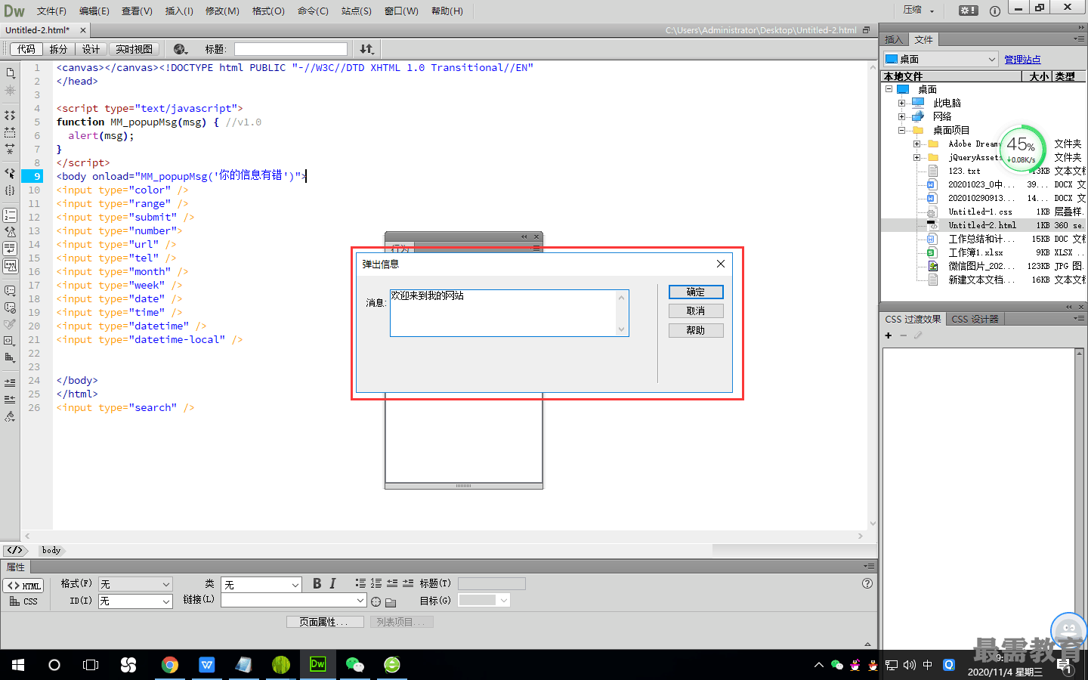
Task: Insert unordered list from properties panel
Action: point(360,583)
